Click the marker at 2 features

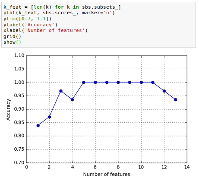(49, 117)
